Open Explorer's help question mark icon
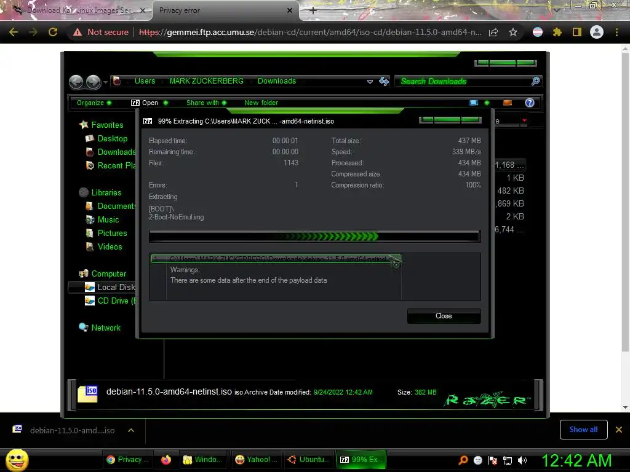The image size is (630, 472). click(530, 103)
